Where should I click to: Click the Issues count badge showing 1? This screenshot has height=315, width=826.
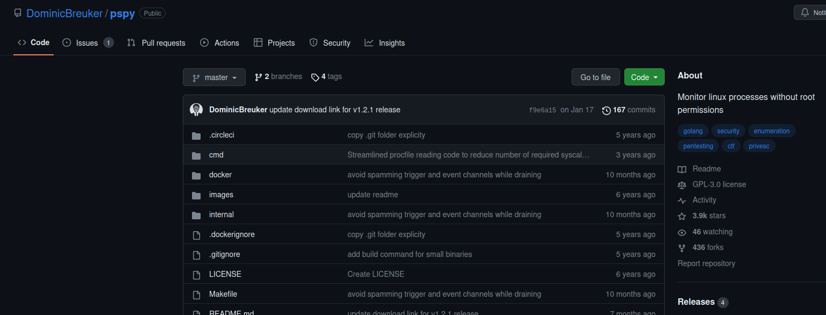(x=108, y=43)
